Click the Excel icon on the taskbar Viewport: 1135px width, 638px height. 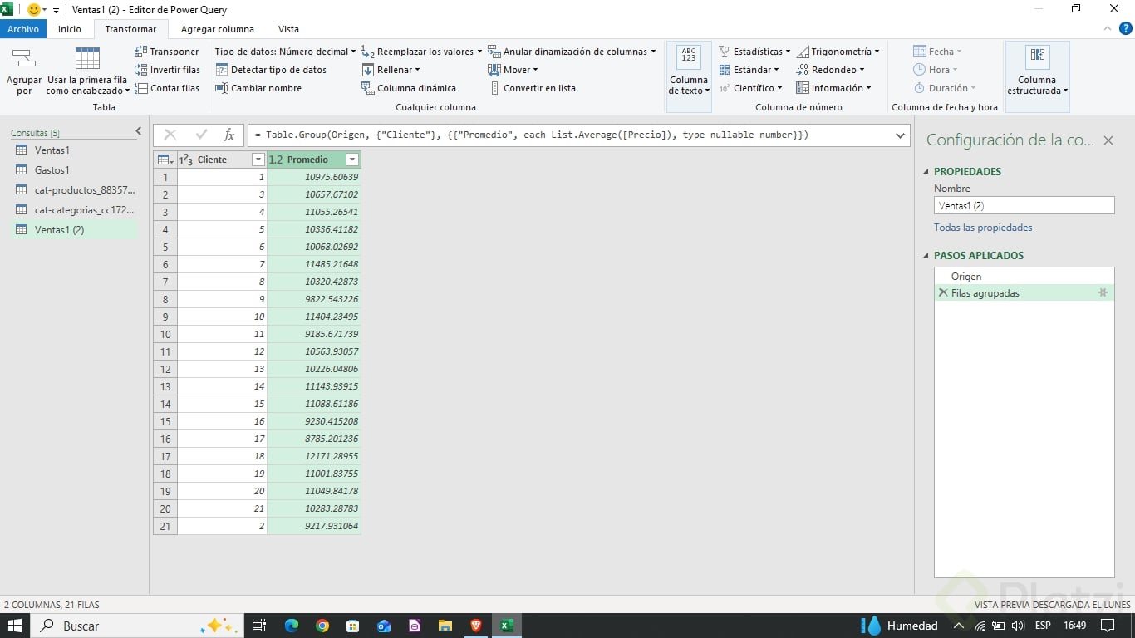506,626
